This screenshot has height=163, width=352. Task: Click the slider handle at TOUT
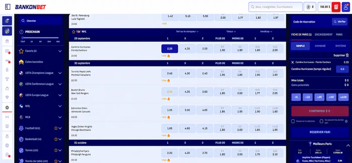22,38
